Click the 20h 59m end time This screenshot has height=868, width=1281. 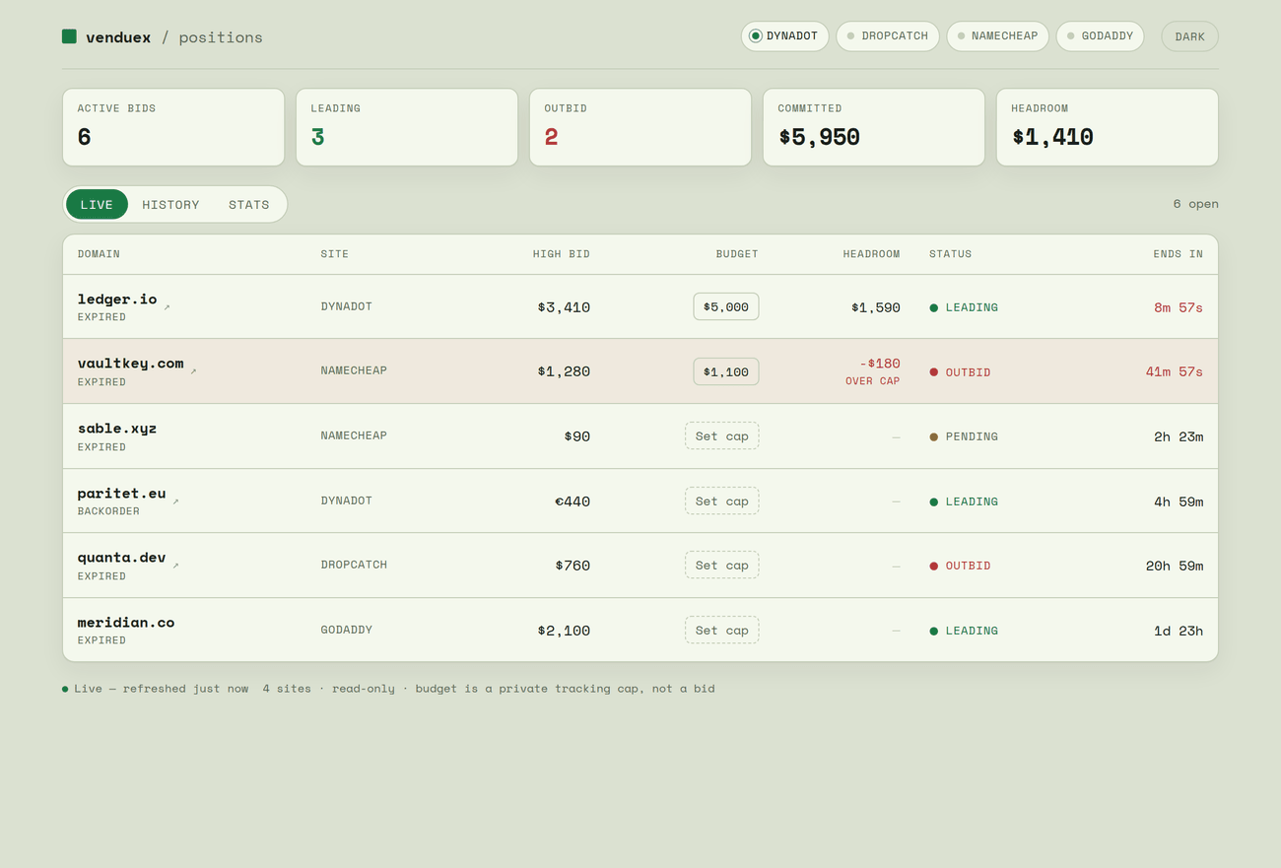pyautogui.click(x=1175, y=566)
